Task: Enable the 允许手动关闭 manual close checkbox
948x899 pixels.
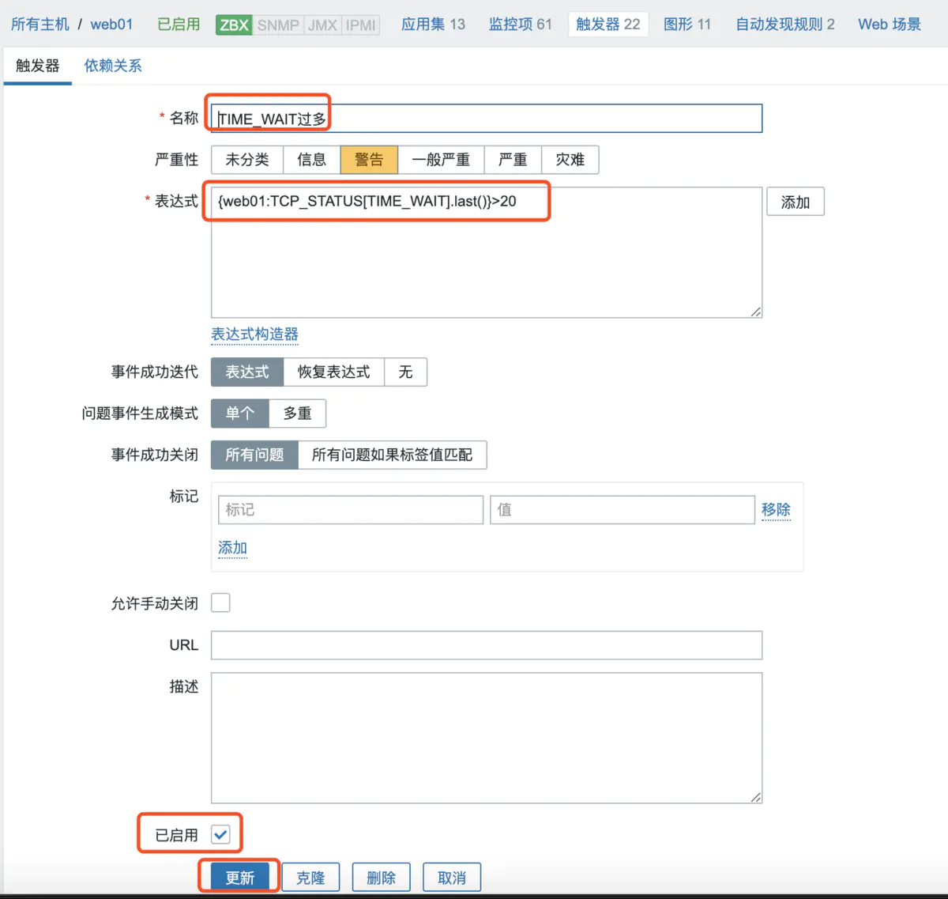Action: click(x=220, y=602)
